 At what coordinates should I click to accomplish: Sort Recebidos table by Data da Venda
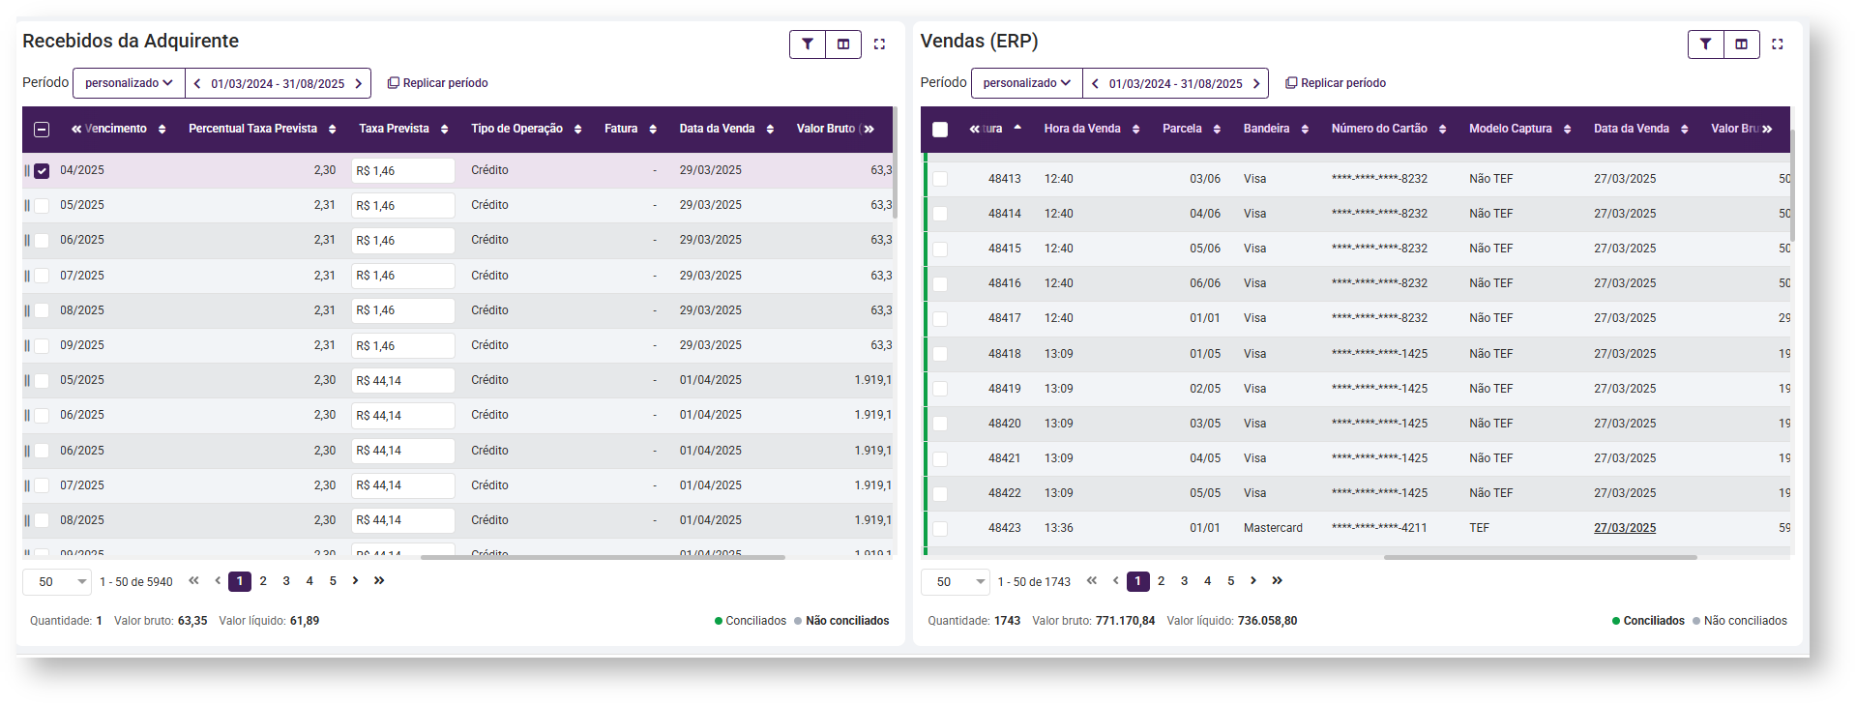click(770, 130)
